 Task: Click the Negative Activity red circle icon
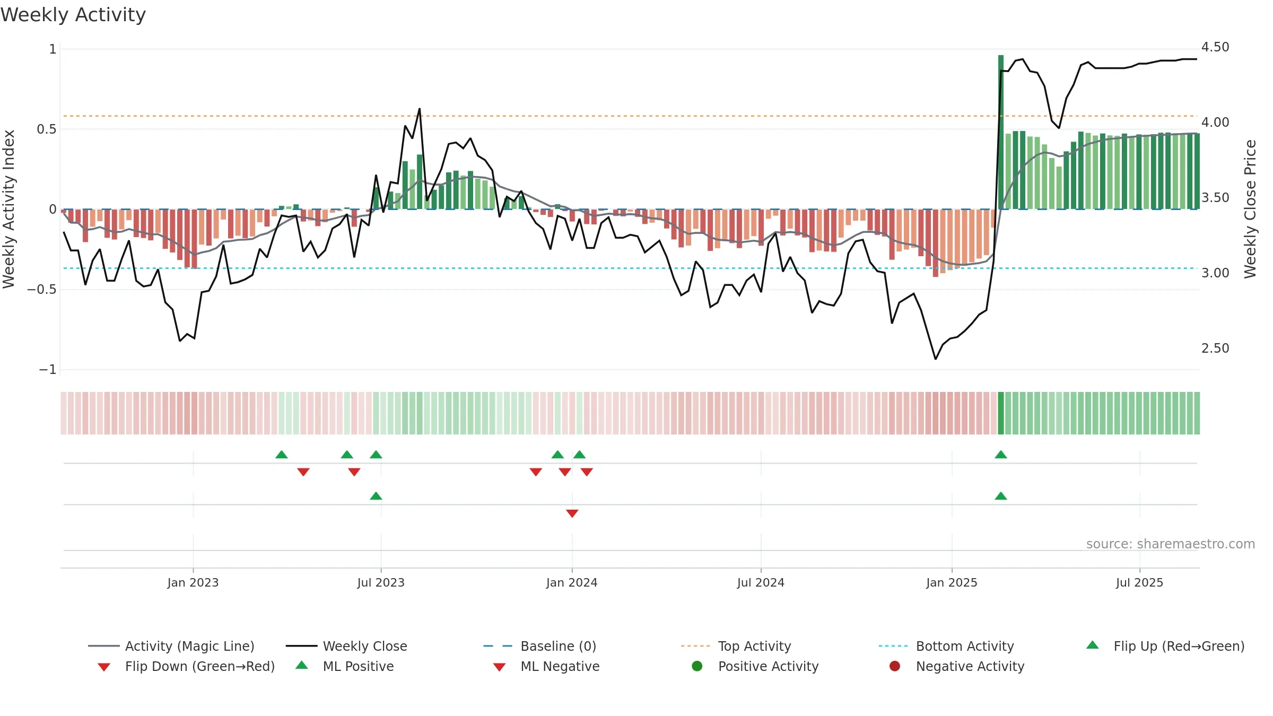point(895,666)
